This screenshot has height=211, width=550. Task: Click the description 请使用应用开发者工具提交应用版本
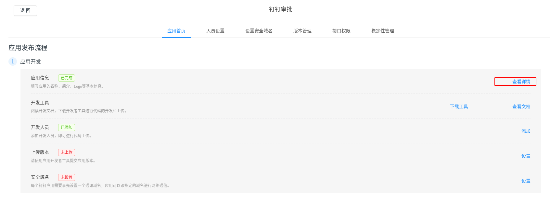pyautogui.click(x=64, y=161)
